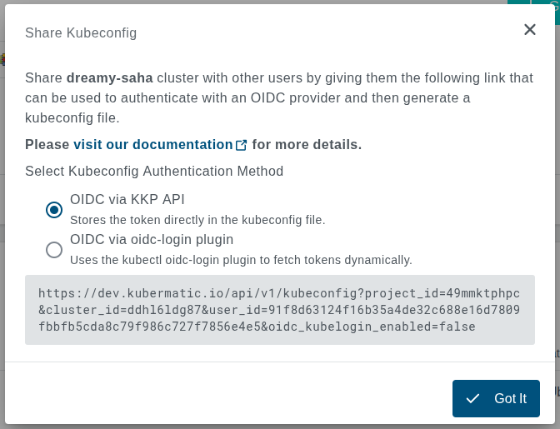Image resolution: width=560 pixels, height=429 pixels.
Task: Click the "OIDC via oidc-login plugin" label text
Action: pos(152,240)
